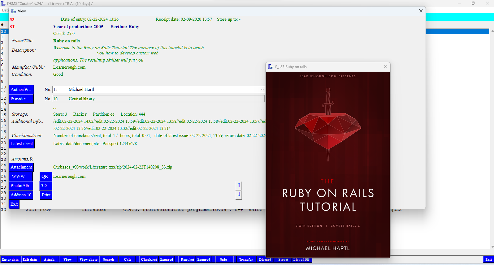Click the WWW button
This screenshot has height=265, width=494.
click(21, 177)
